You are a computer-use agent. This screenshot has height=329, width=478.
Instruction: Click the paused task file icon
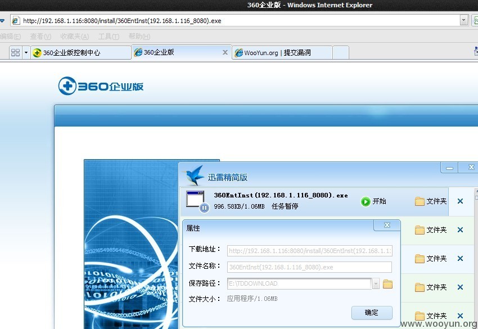point(197,201)
